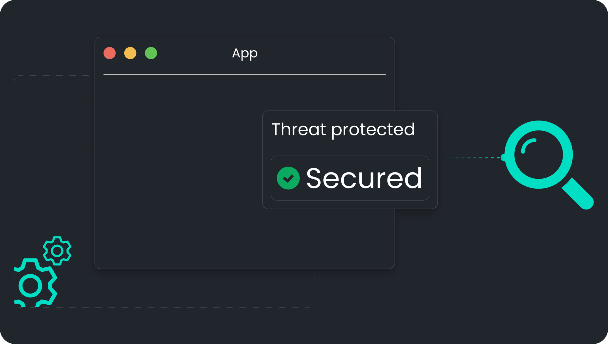Image resolution: width=608 pixels, height=344 pixels.
Task: Click the green checkmark icon beside Secured
Action: (288, 178)
